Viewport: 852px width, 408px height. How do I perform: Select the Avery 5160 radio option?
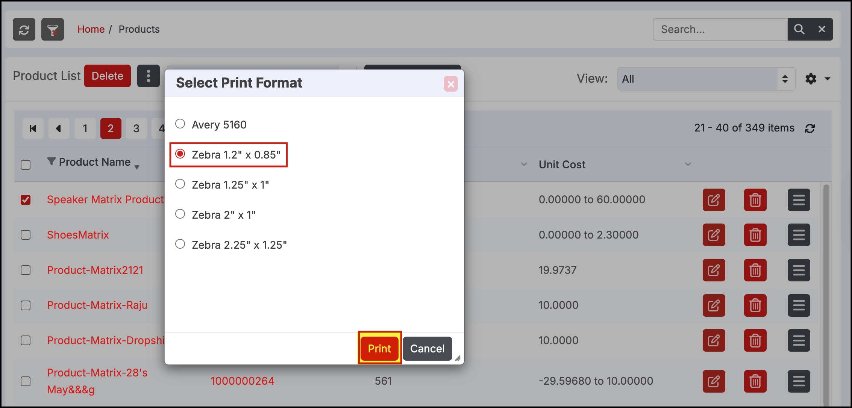click(180, 124)
